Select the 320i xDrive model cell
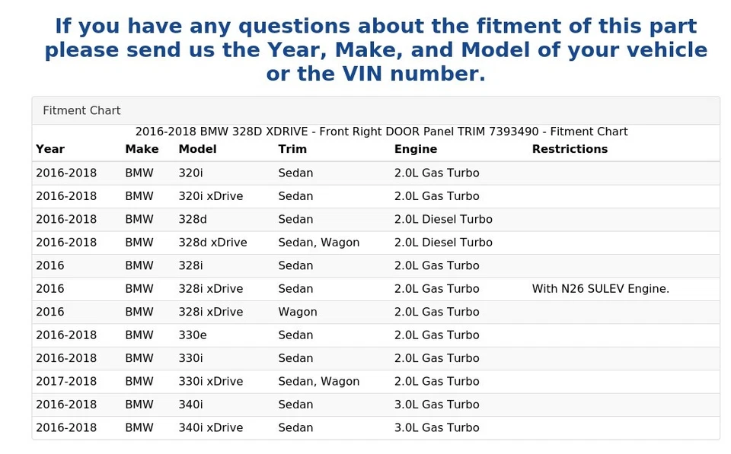The height and width of the screenshot is (454, 731). click(210, 196)
